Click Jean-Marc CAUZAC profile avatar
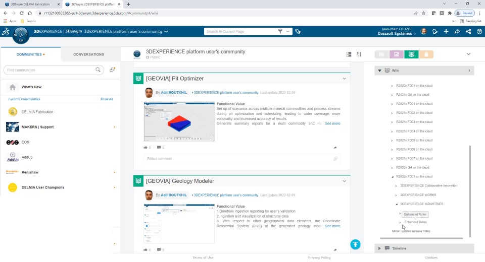The width and height of the screenshot is (485, 262). pos(423,31)
